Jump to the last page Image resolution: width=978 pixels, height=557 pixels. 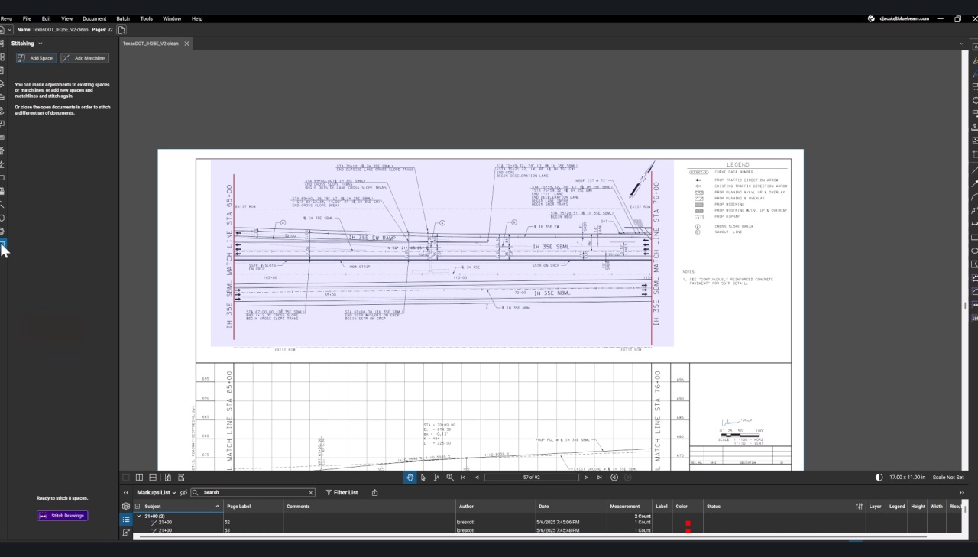tap(599, 478)
